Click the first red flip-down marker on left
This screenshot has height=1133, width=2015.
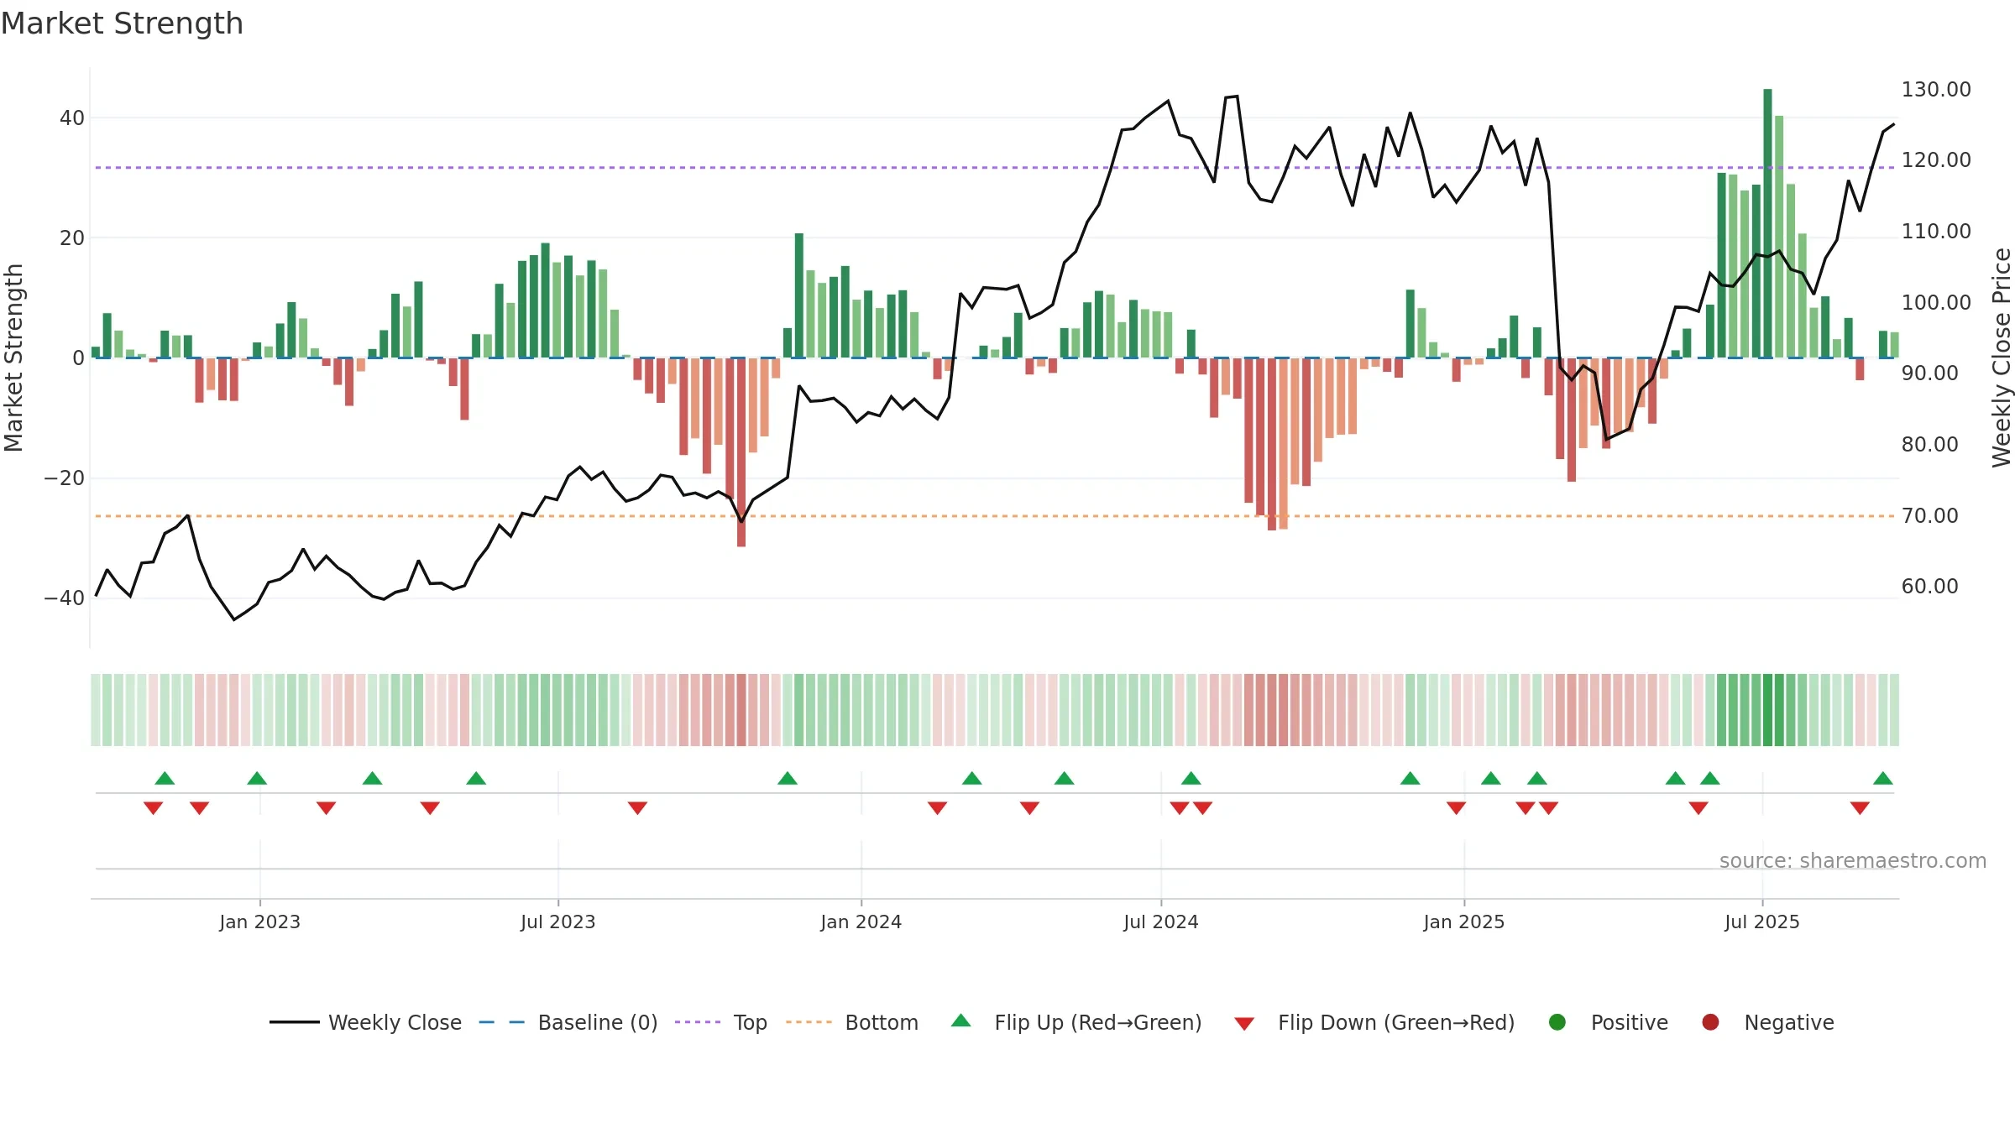(x=153, y=808)
